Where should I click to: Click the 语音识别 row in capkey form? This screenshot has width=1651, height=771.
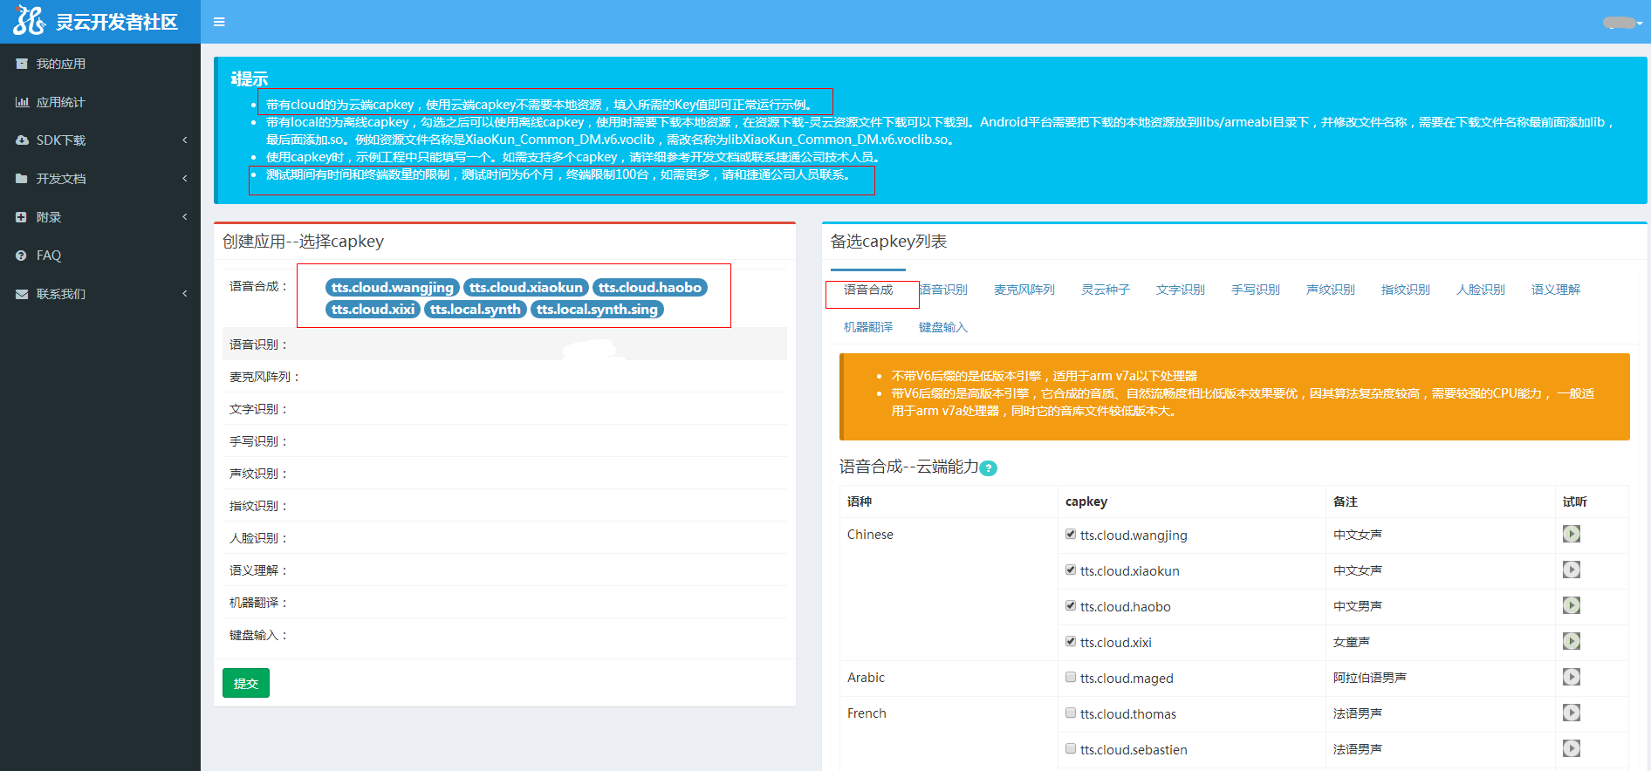pos(504,344)
